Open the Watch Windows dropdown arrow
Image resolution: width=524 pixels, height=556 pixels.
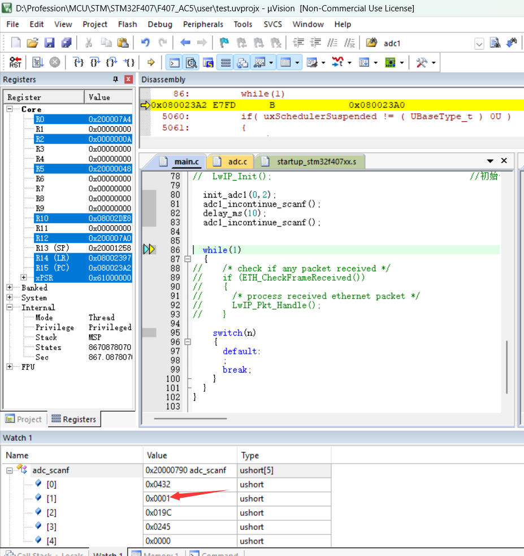coord(271,63)
